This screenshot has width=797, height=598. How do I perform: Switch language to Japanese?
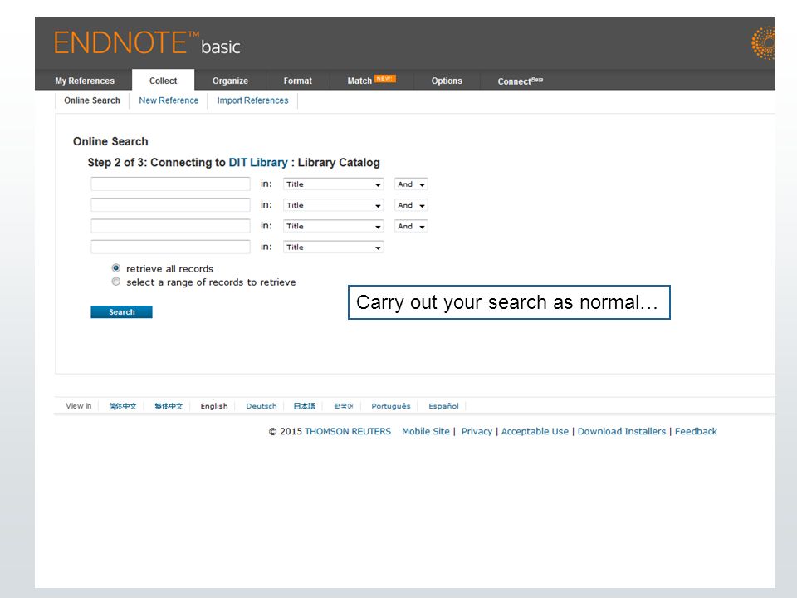(x=304, y=406)
